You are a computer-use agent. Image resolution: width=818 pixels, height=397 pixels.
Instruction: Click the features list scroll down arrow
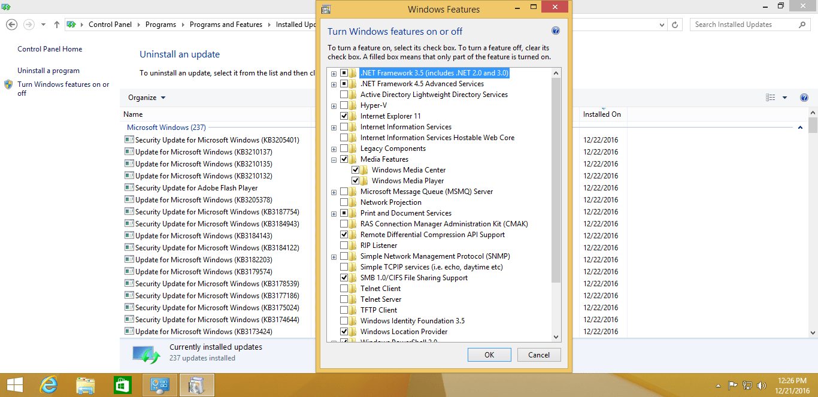pyautogui.click(x=556, y=337)
